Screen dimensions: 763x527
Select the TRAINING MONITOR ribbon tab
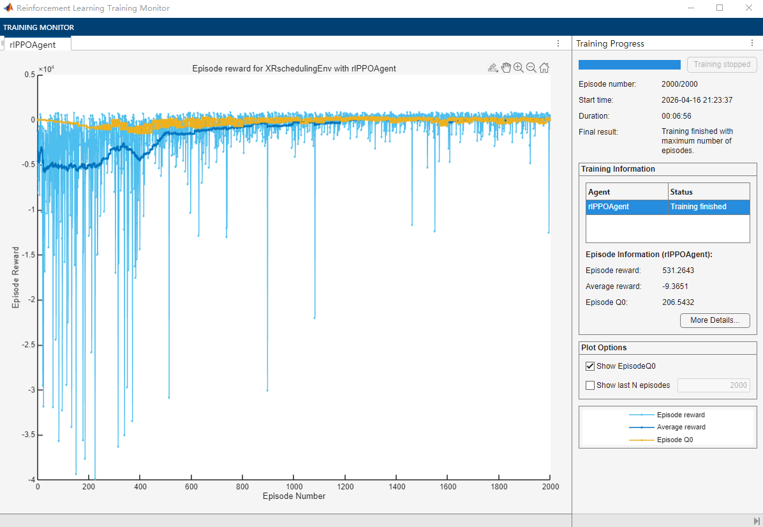pos(38,27)
